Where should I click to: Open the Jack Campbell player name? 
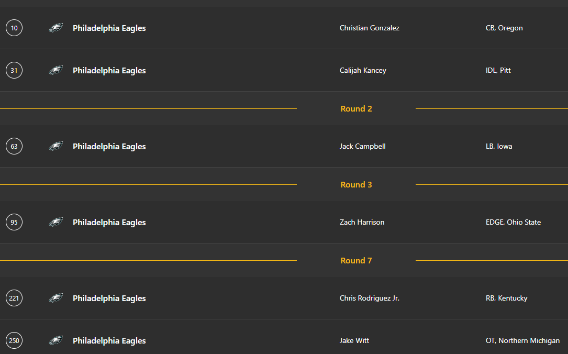[362, 146]
